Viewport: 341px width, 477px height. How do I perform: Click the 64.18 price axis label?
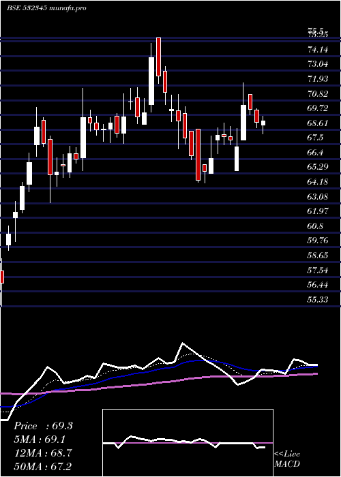(318, 182)
